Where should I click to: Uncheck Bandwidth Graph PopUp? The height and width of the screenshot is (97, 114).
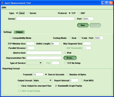coord(56,86)
